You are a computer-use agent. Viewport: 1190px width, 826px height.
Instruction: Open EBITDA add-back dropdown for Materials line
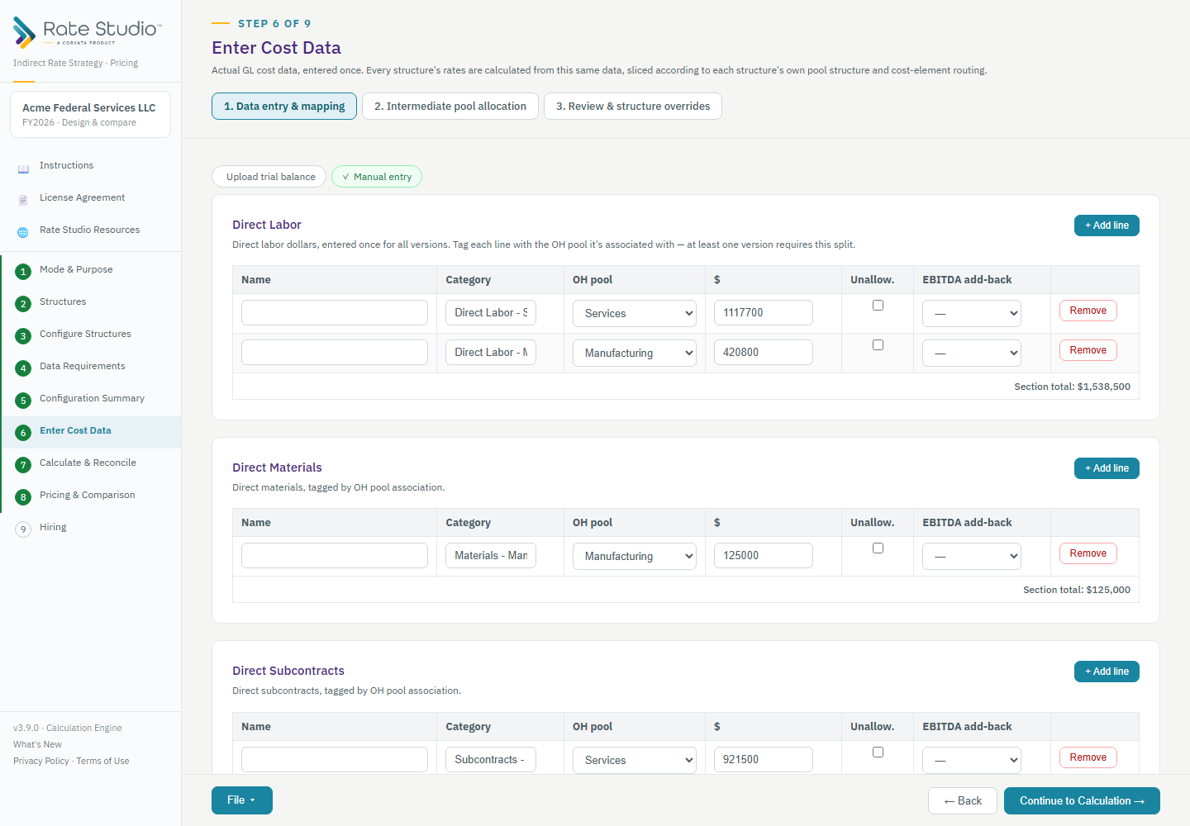pyautogui.click(x=972, y=556)
